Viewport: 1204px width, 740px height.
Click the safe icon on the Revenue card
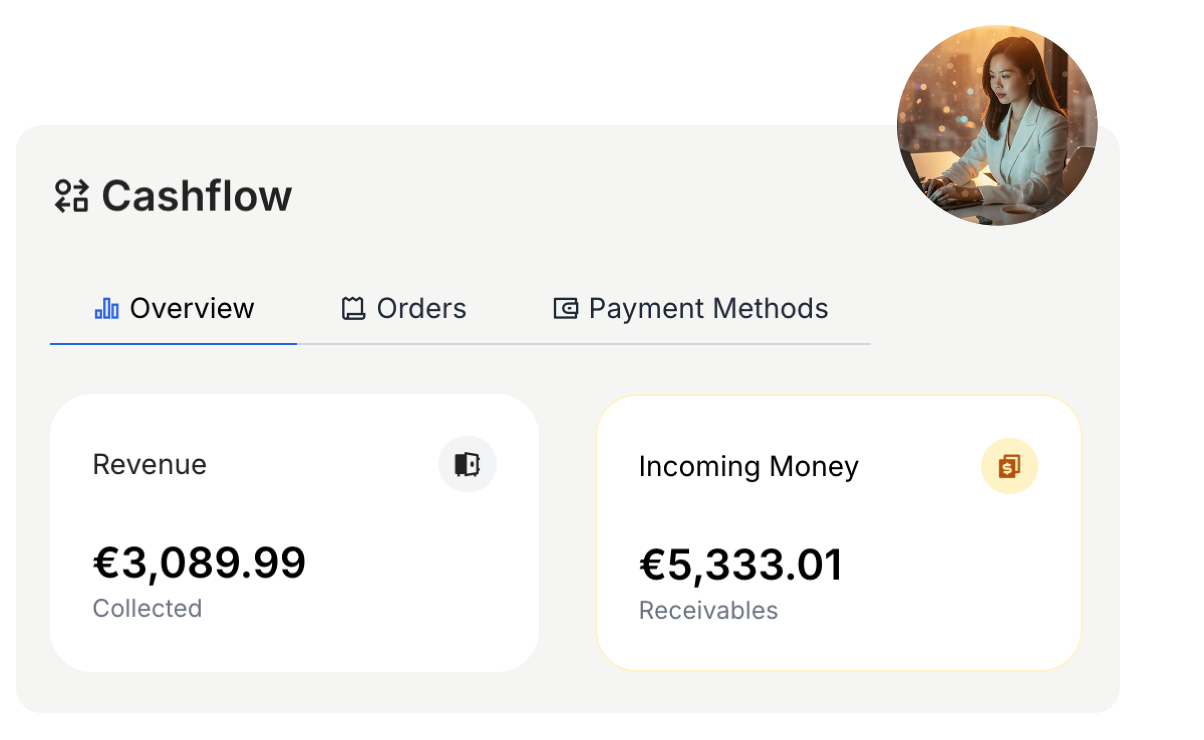pos(469,465)
